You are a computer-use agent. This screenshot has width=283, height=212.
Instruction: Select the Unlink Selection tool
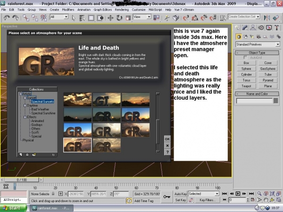coord(34,18)
